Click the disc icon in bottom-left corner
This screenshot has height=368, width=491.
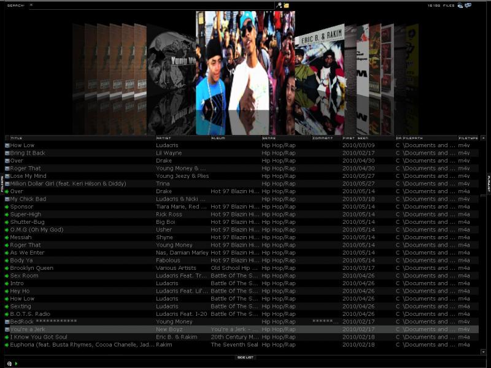pyautogui.click(x=9, y=364)
